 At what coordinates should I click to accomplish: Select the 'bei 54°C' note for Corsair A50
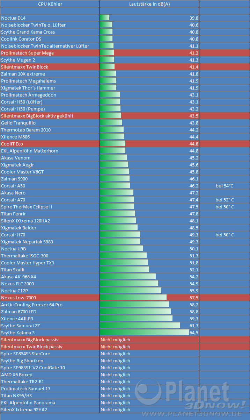click(224, 186)
